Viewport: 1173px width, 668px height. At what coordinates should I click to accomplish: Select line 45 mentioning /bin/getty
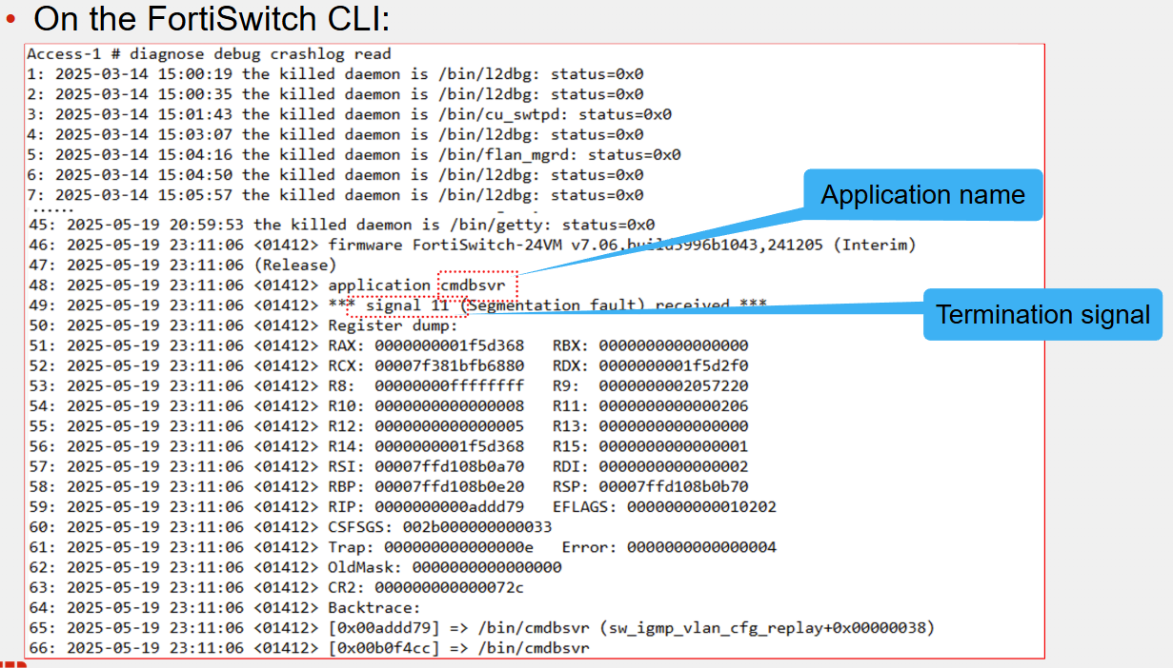coord(340,226)
